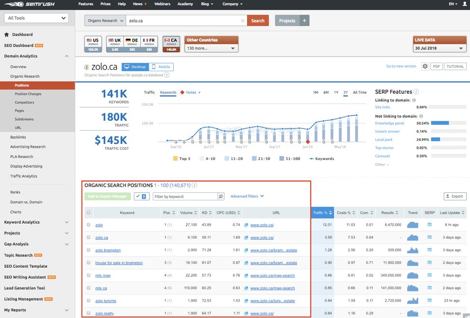Click info icon beside Organic Search Positions count
Image resolution: width=470 pixels, height=318 pixels.
pos(194,185)
